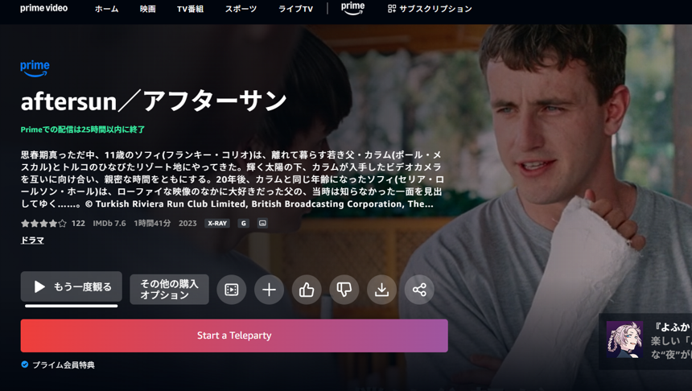Click the trailer film icon button

point(232,290)
